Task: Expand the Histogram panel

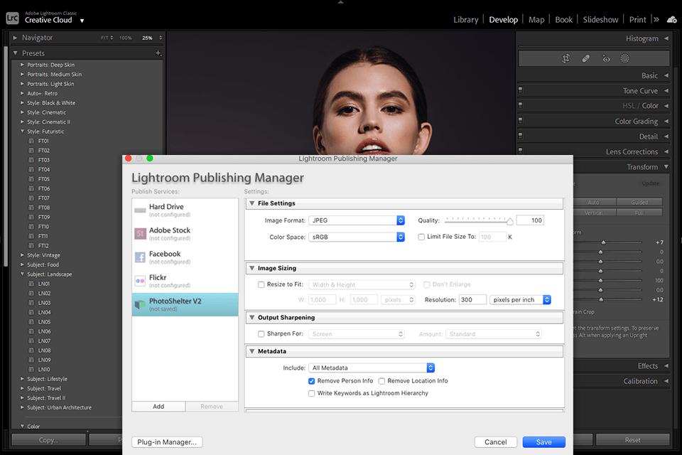Action: [x=666, y=38]
